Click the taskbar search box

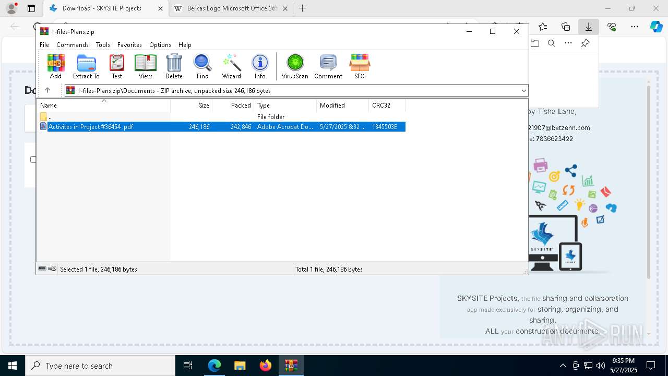(x=100, y=366)
